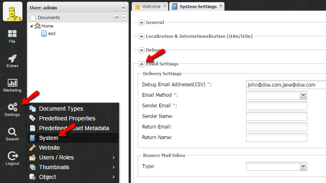Open the Settings gears menu
This screenshot has height=183, width=326.
click(12, 109)
